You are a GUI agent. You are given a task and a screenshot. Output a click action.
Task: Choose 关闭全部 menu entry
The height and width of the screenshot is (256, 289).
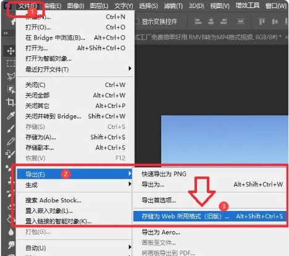pos(75,96)
